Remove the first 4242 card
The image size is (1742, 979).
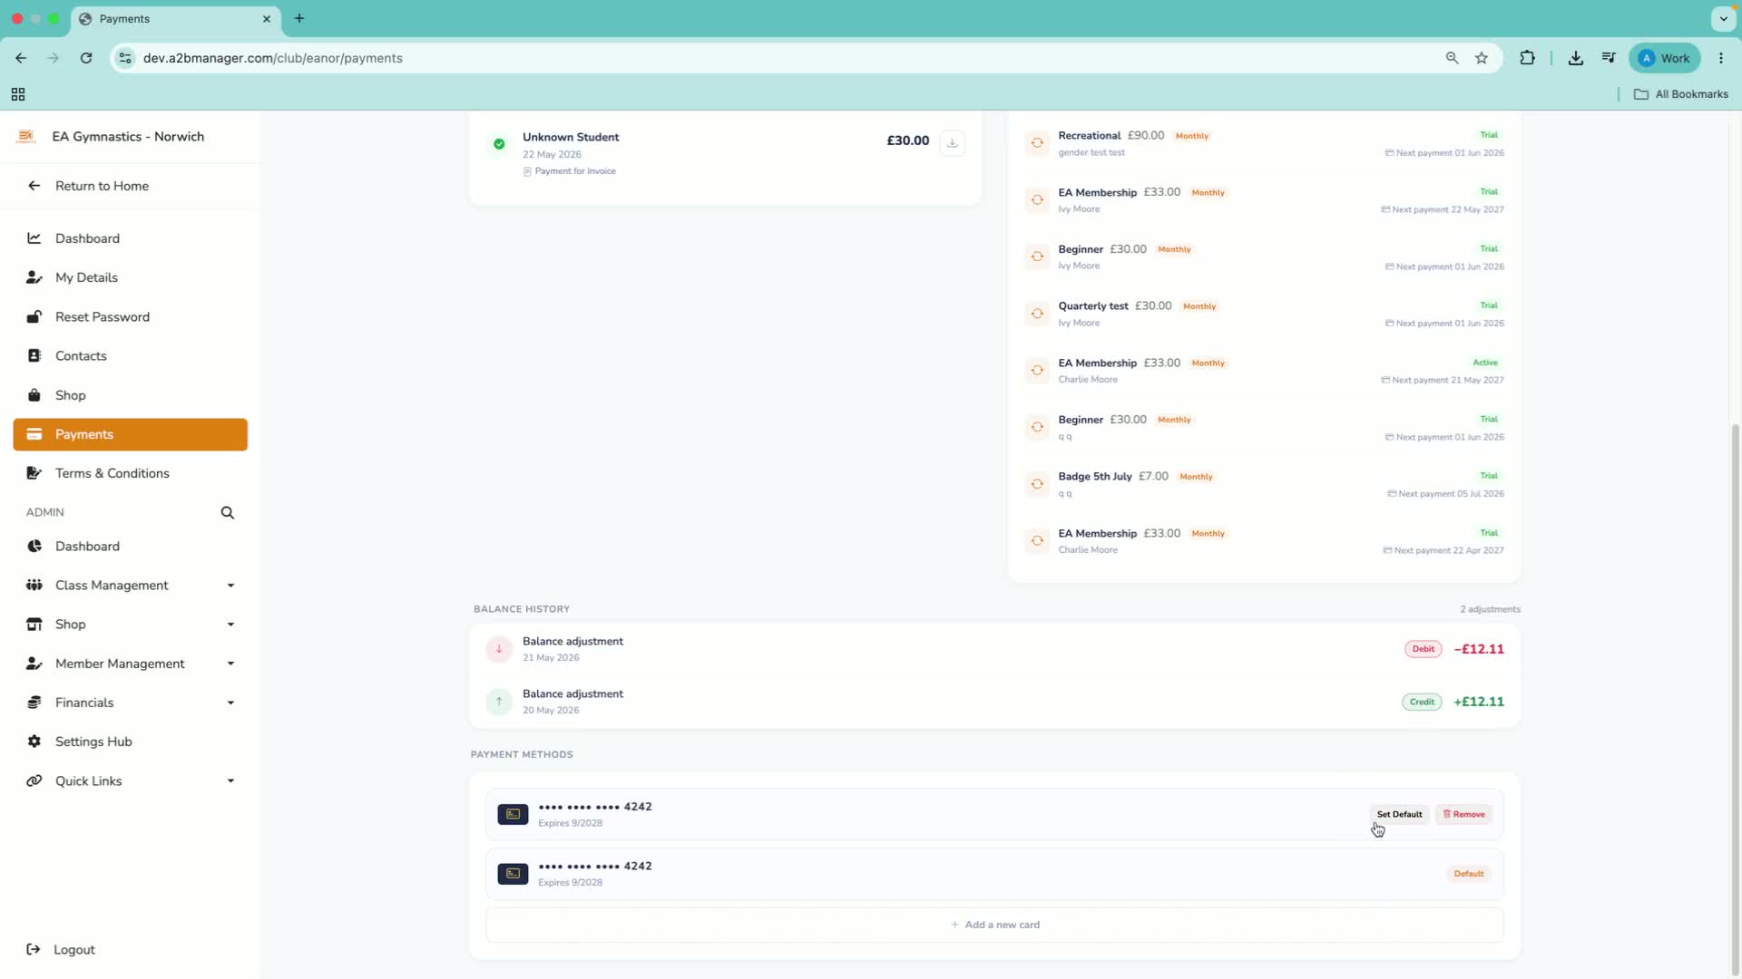click(1463, 814)
